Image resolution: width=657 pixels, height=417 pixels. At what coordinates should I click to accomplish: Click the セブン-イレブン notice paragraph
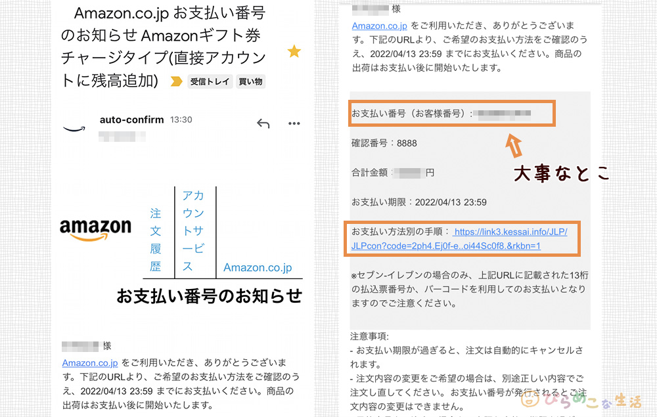470,290
